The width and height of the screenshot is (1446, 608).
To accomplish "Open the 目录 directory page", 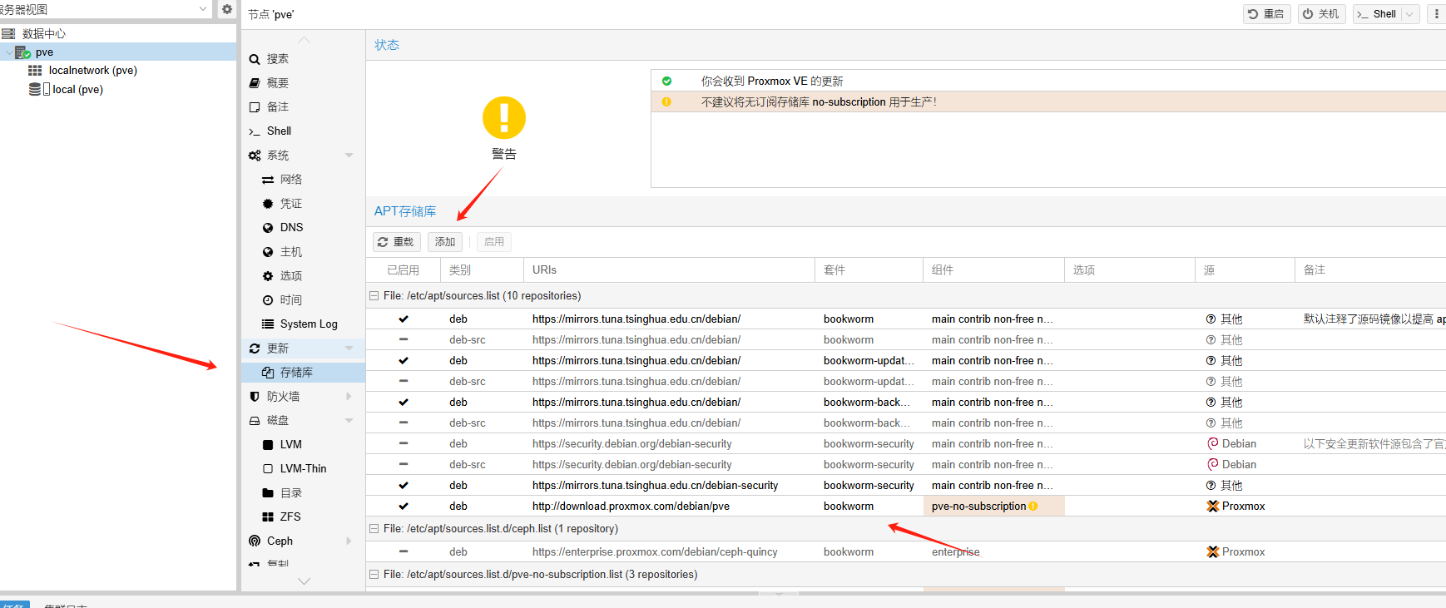I will coord(290,493).
